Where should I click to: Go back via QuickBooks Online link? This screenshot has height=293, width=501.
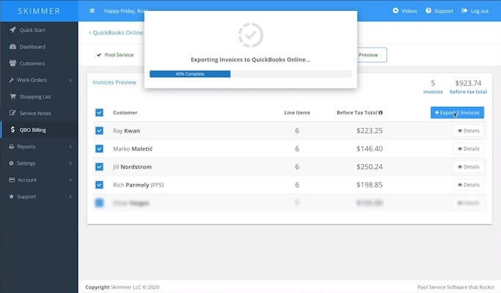(116, 32)
